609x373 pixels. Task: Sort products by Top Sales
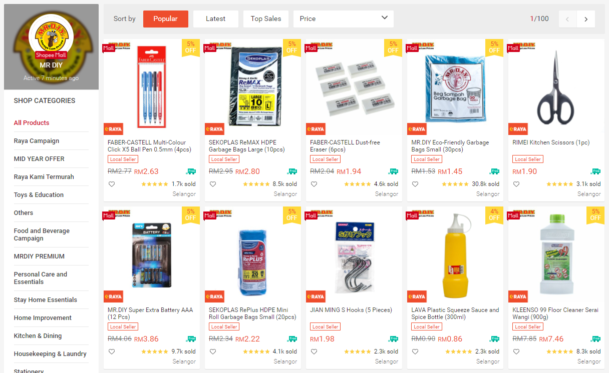coord(266,19)
